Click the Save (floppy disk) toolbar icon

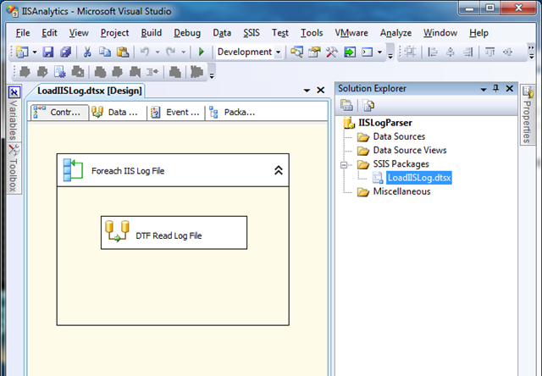48,53
